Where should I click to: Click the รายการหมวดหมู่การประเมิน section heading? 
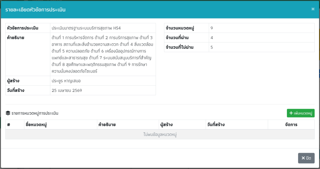pyautogui.click(x=35, y=113)
